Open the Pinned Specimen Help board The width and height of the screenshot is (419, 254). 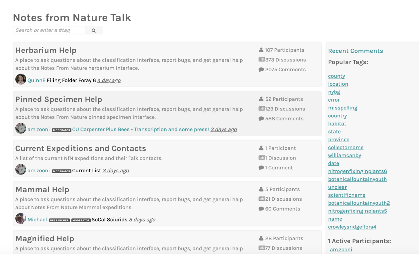click(x=59, y=99)
